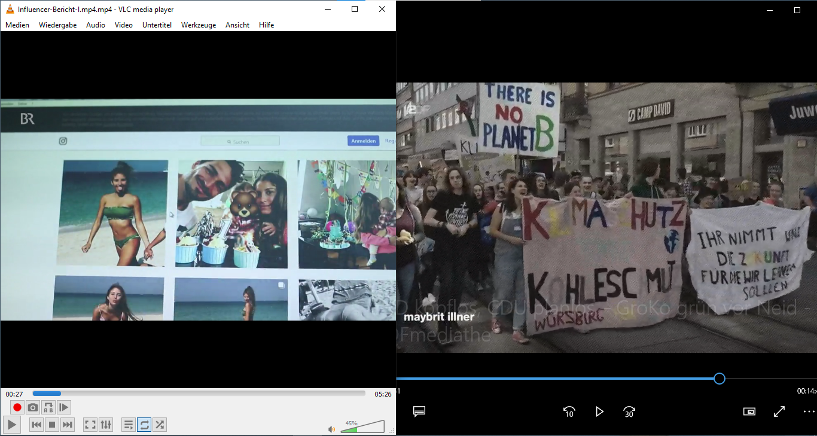Take a snapshot with the camera icon
The height and width of the screenshot is (436, 817).
click(33, 407)
